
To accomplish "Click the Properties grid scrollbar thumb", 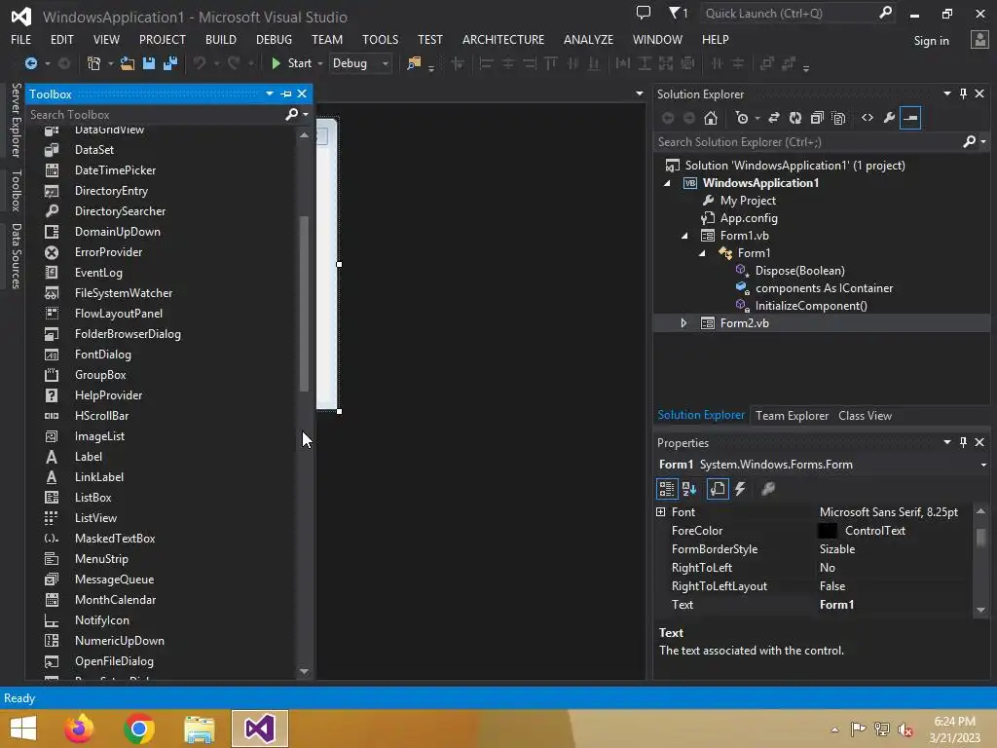I will pos(981,538).
